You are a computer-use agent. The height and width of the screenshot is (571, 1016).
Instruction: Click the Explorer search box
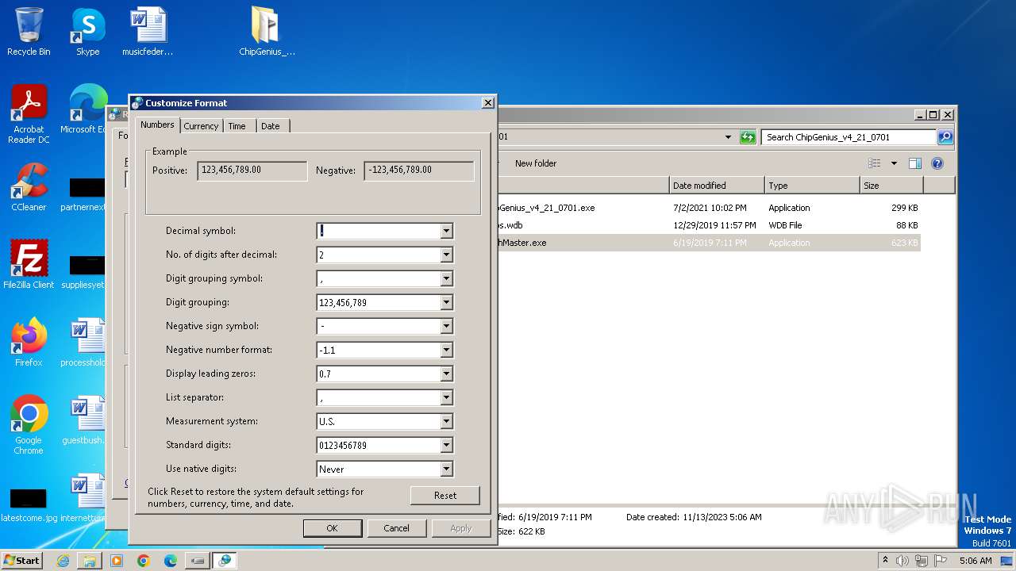point(849,137)
